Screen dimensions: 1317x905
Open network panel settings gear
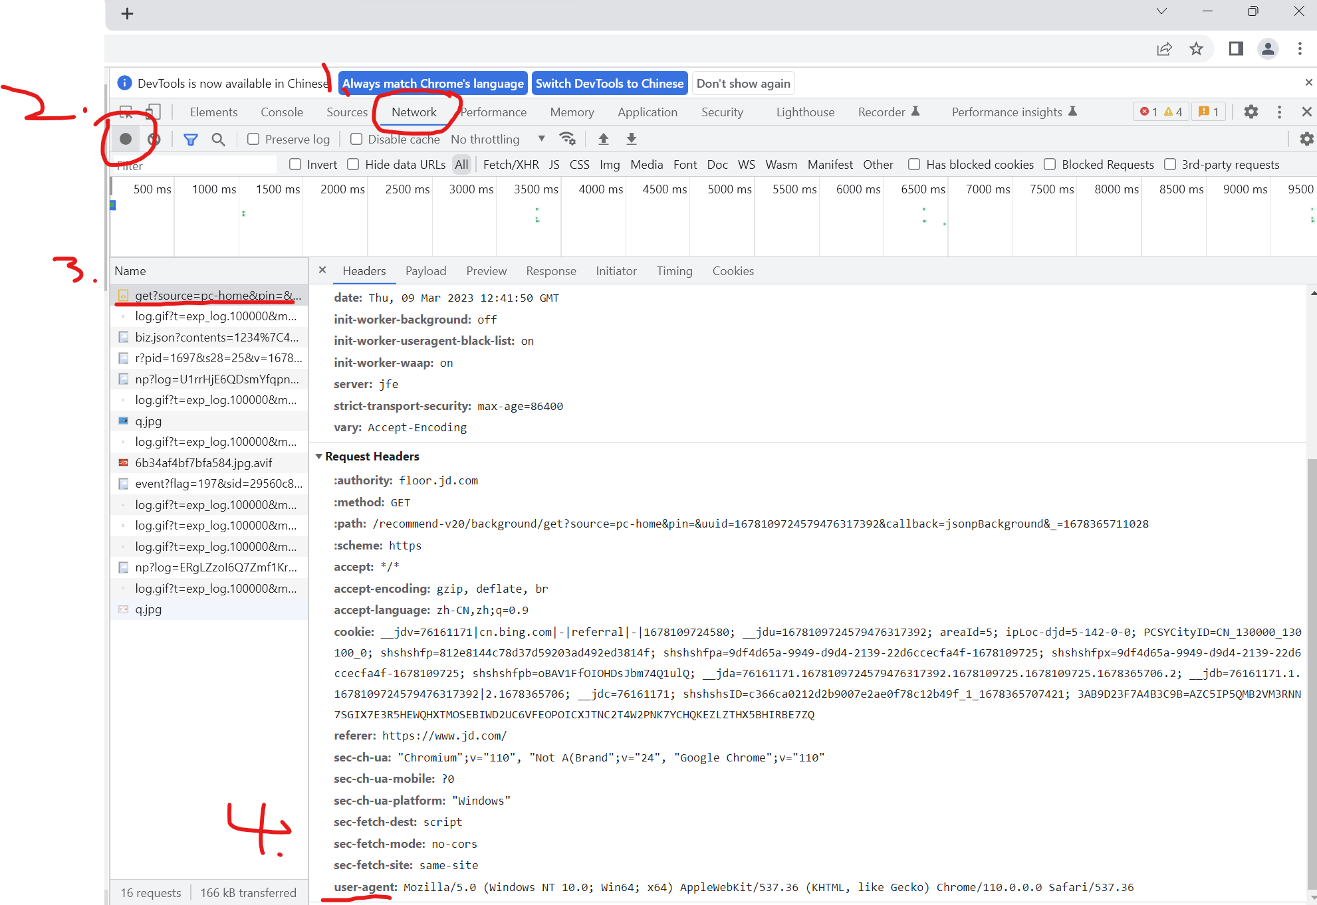point(1306,139)
